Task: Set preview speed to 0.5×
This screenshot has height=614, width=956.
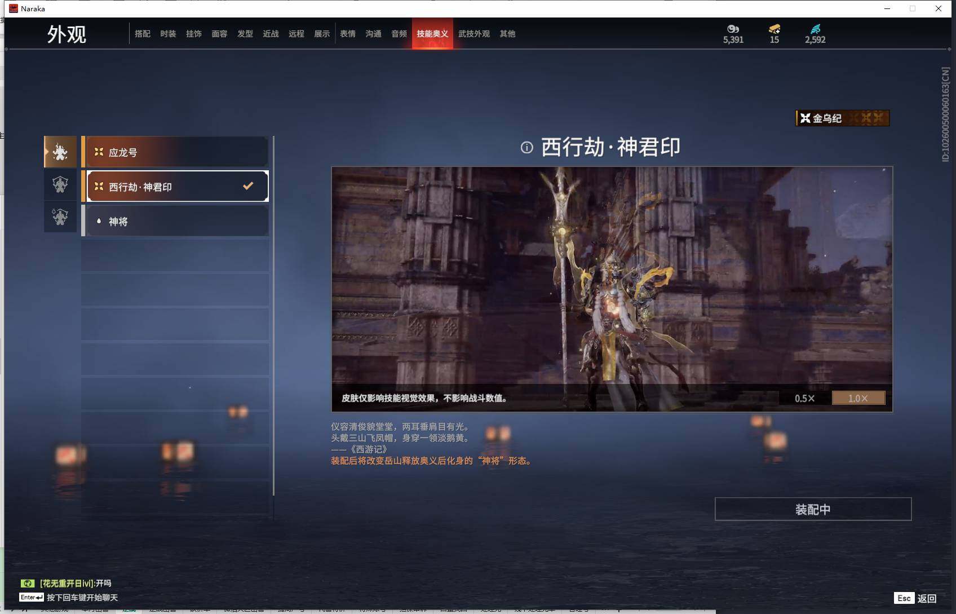Action: 804,398
